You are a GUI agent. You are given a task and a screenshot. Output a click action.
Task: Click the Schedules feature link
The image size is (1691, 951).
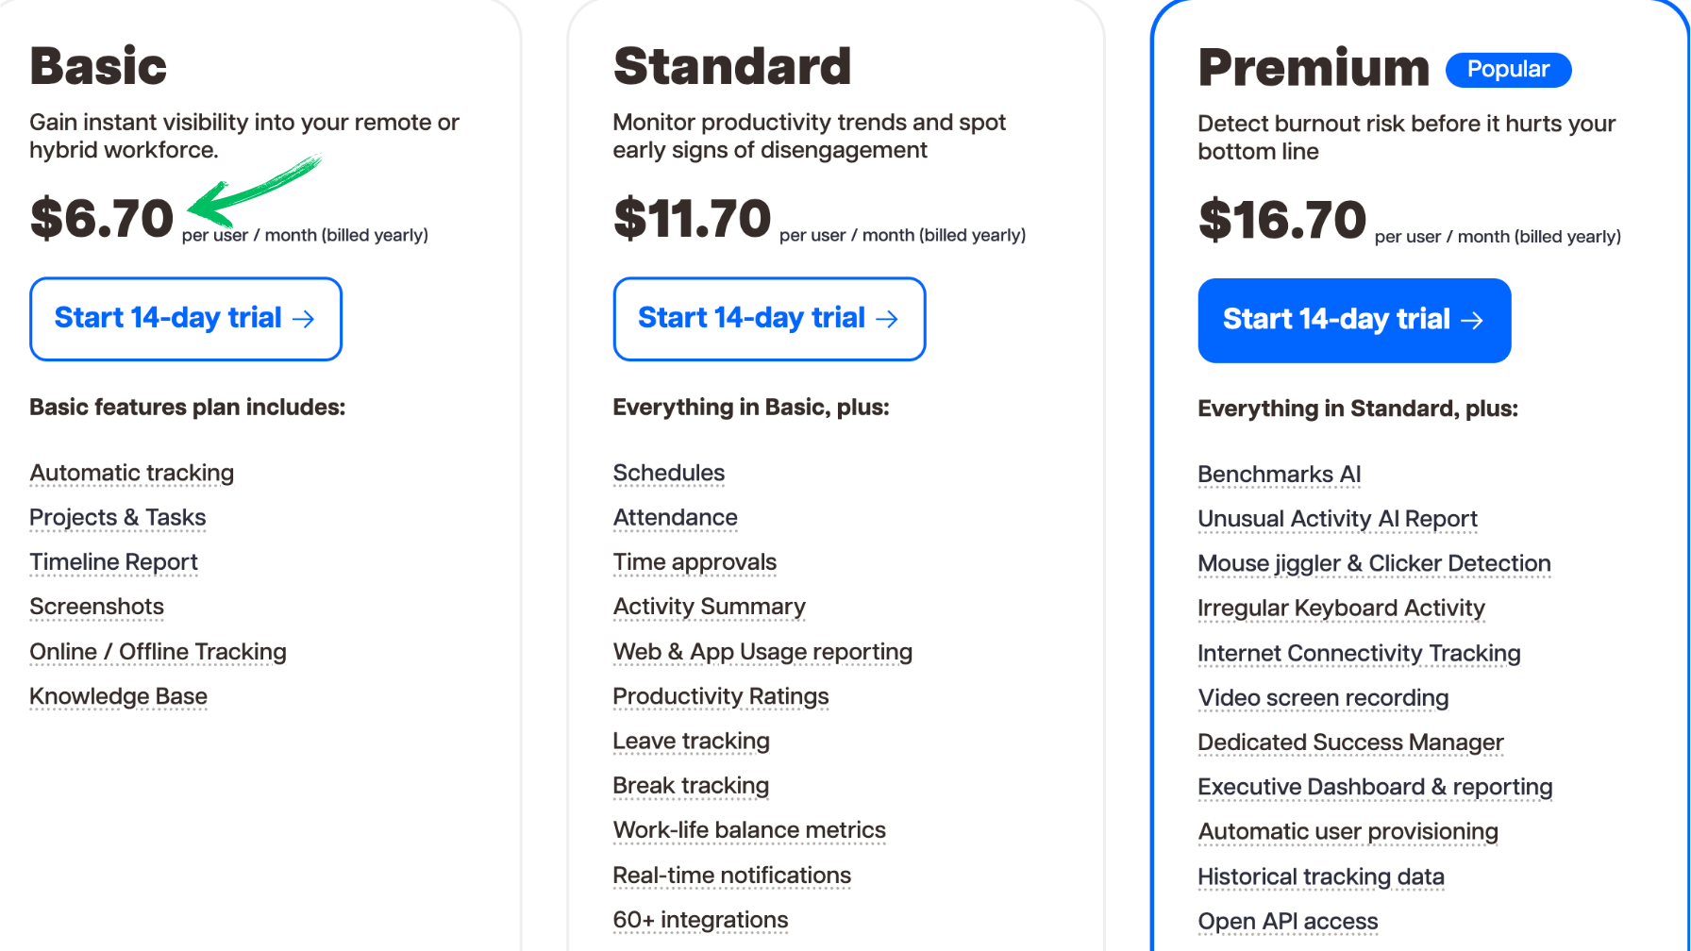[x=669, y=474]
